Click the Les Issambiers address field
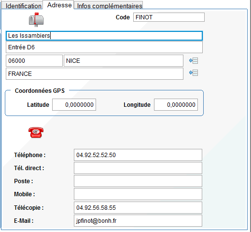Screen dimensions: 251x232 [x=104, y=36]
